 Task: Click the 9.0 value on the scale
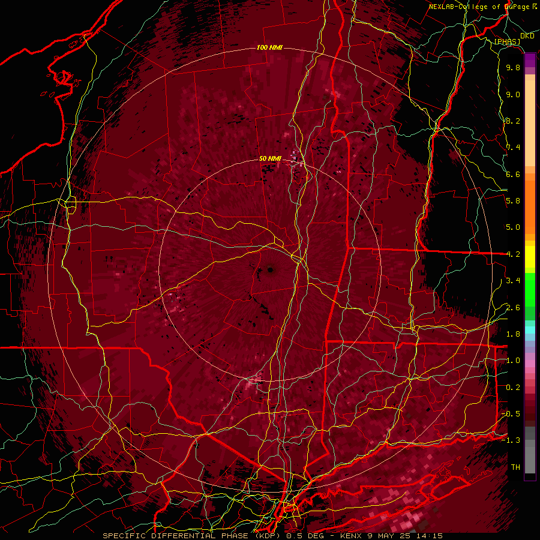(x=513, y=95)
